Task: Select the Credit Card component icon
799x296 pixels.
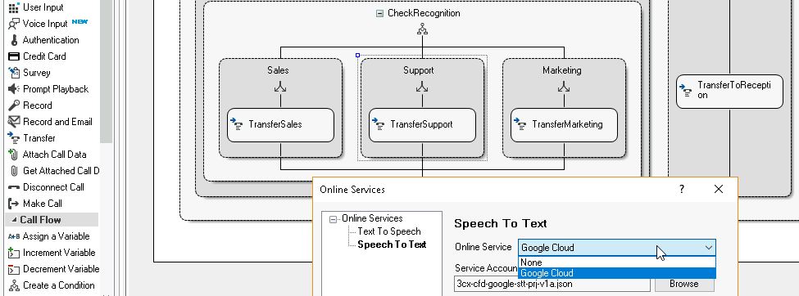Action: (x=14, y=56)
